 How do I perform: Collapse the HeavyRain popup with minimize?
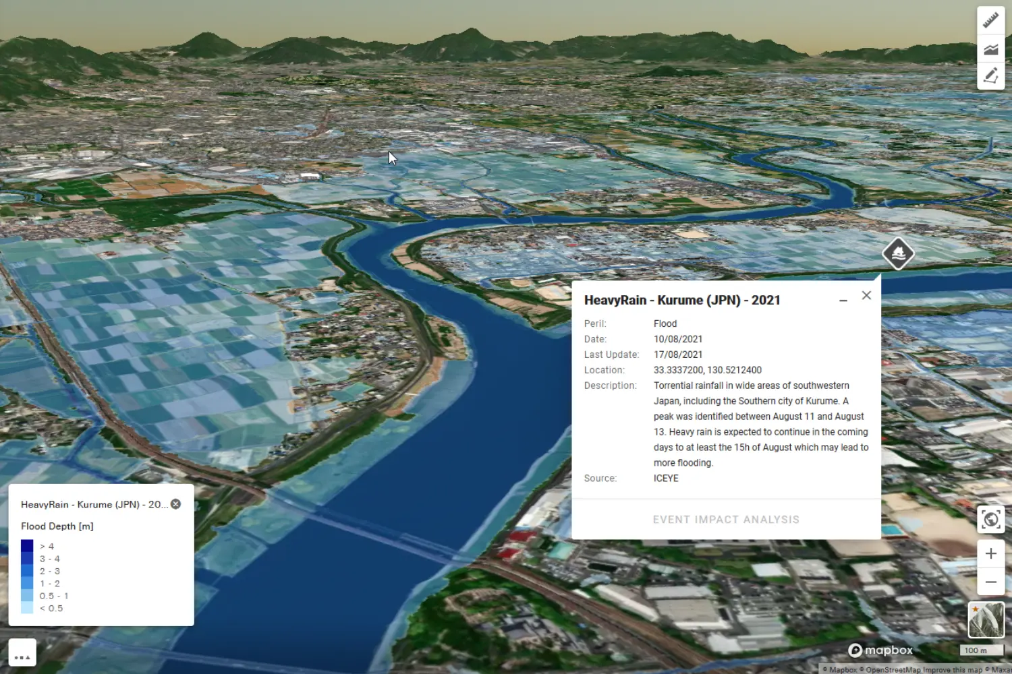pos(843,300)
